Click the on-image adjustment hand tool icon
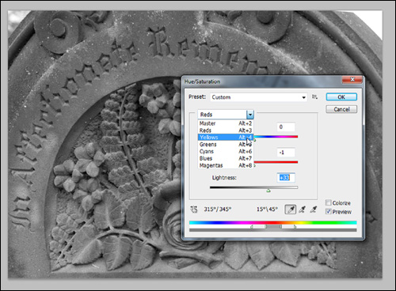The width and height of the screenshot is (396, 291). point(194,210)
